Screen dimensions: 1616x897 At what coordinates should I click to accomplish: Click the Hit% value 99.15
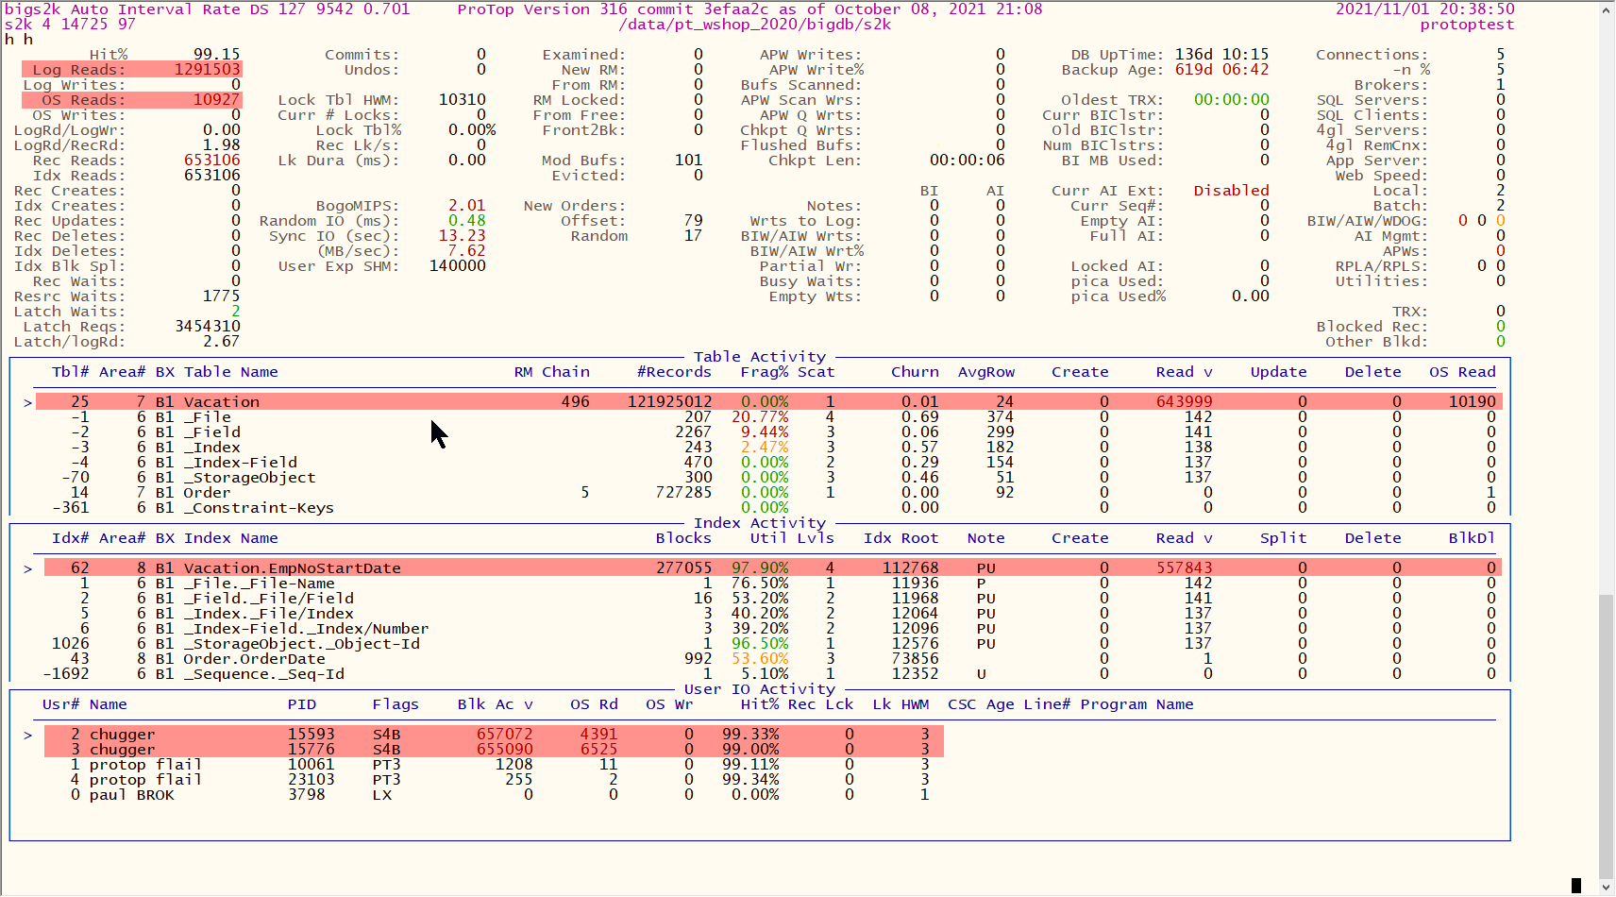pos(217,55)
